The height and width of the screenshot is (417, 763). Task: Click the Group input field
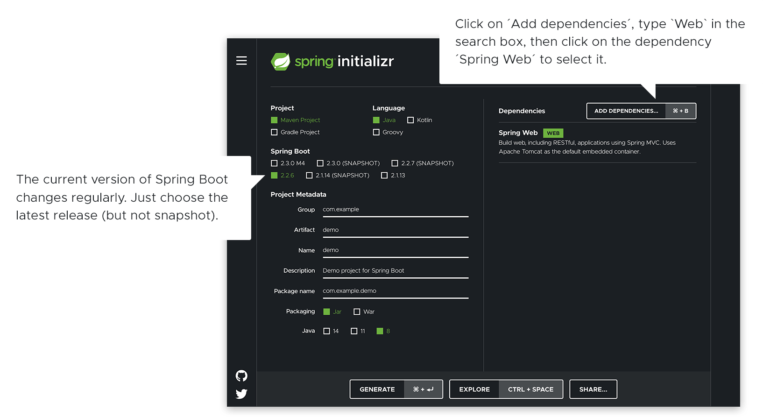point(395,210)
